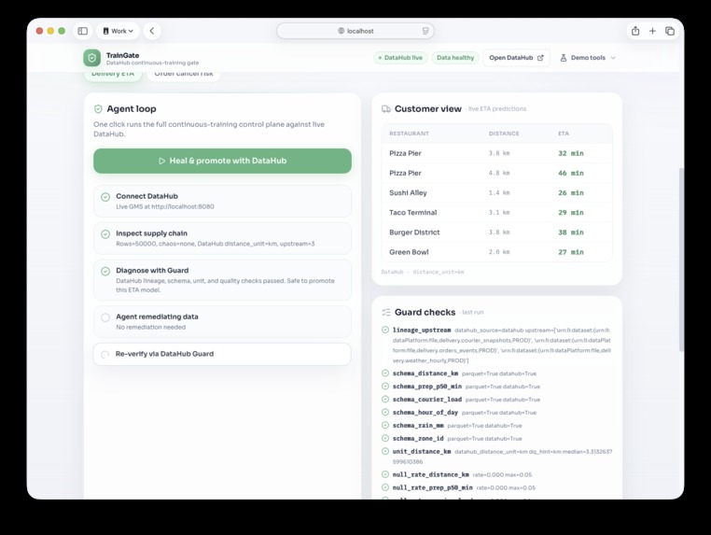
Task: Click the Diagnose with Guard step title
Action: click(x=152, y=271)
